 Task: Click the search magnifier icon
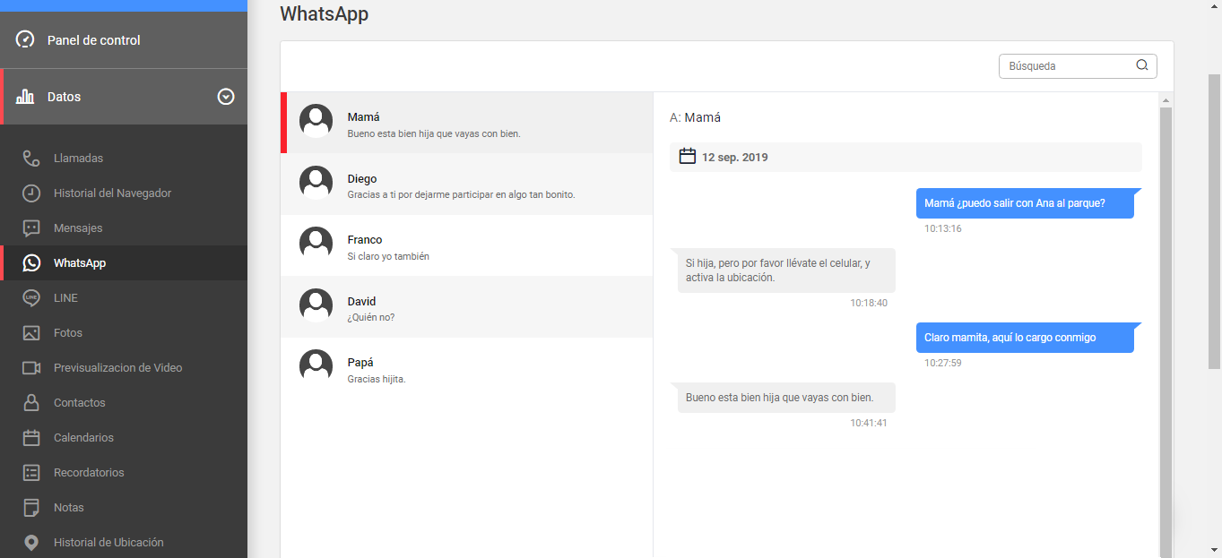pyautogui.click(x=1142, y=65)
